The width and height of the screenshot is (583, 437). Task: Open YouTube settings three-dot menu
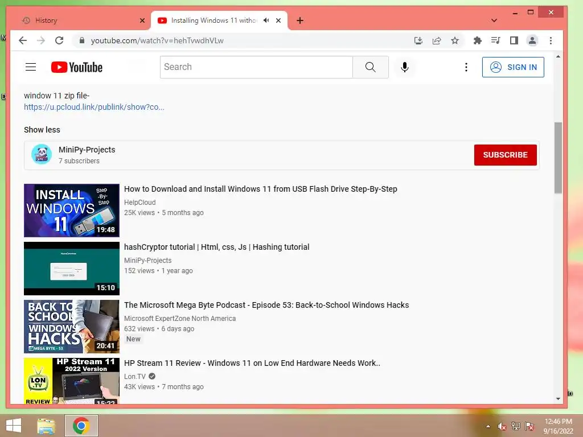(x=466, y=67)
